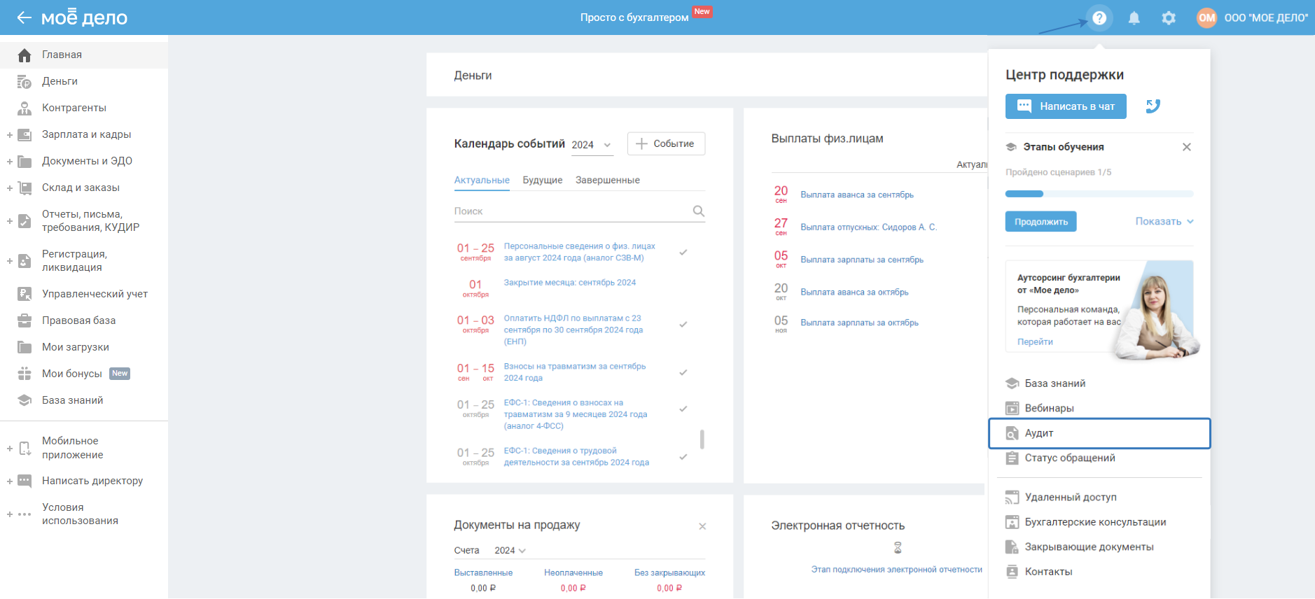Switch to Актуальные events tab

pyautogui.click(x=482, y=180)
